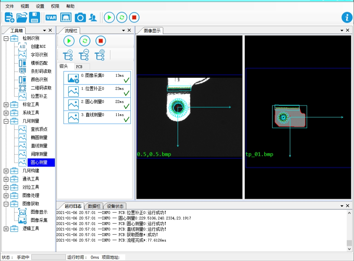Viewport: 354px width, 261px height.
Task: Open 工具箱 panel dropdown arrow
Action: click(x=45, y=30)
